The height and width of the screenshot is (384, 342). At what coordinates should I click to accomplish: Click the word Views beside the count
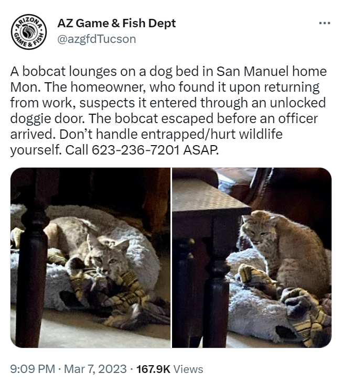pos(188,369)
